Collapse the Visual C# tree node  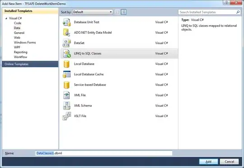pos(6,18)
